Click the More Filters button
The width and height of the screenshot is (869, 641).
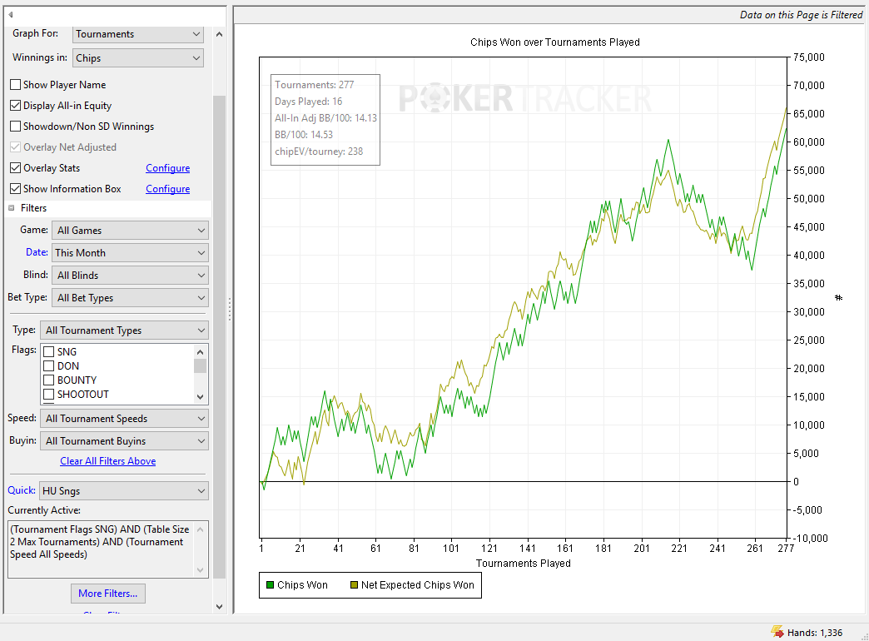pos(108,594)
